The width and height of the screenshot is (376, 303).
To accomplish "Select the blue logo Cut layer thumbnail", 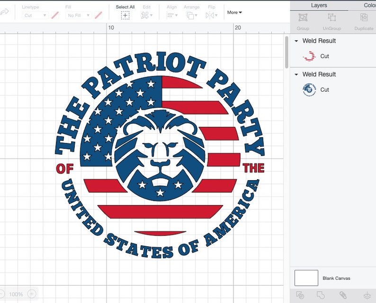I will pos(309,90).
